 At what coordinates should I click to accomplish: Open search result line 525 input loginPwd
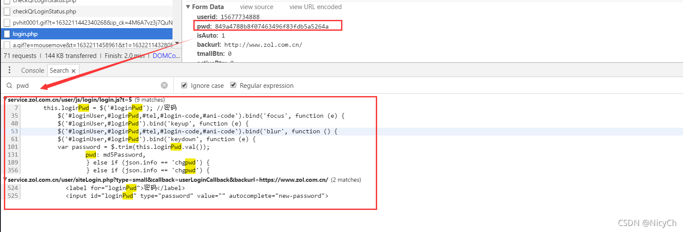point(197,196)
